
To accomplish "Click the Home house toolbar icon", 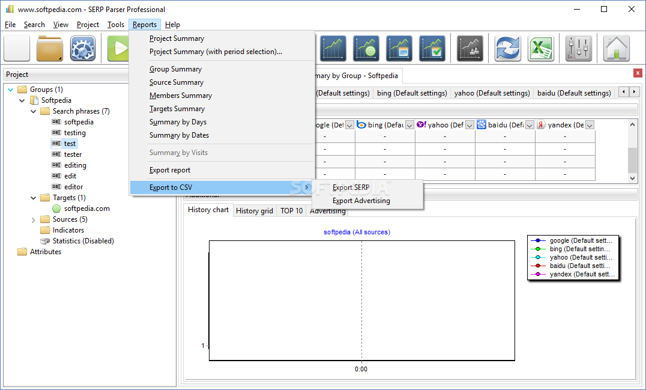I will [617, 48].
